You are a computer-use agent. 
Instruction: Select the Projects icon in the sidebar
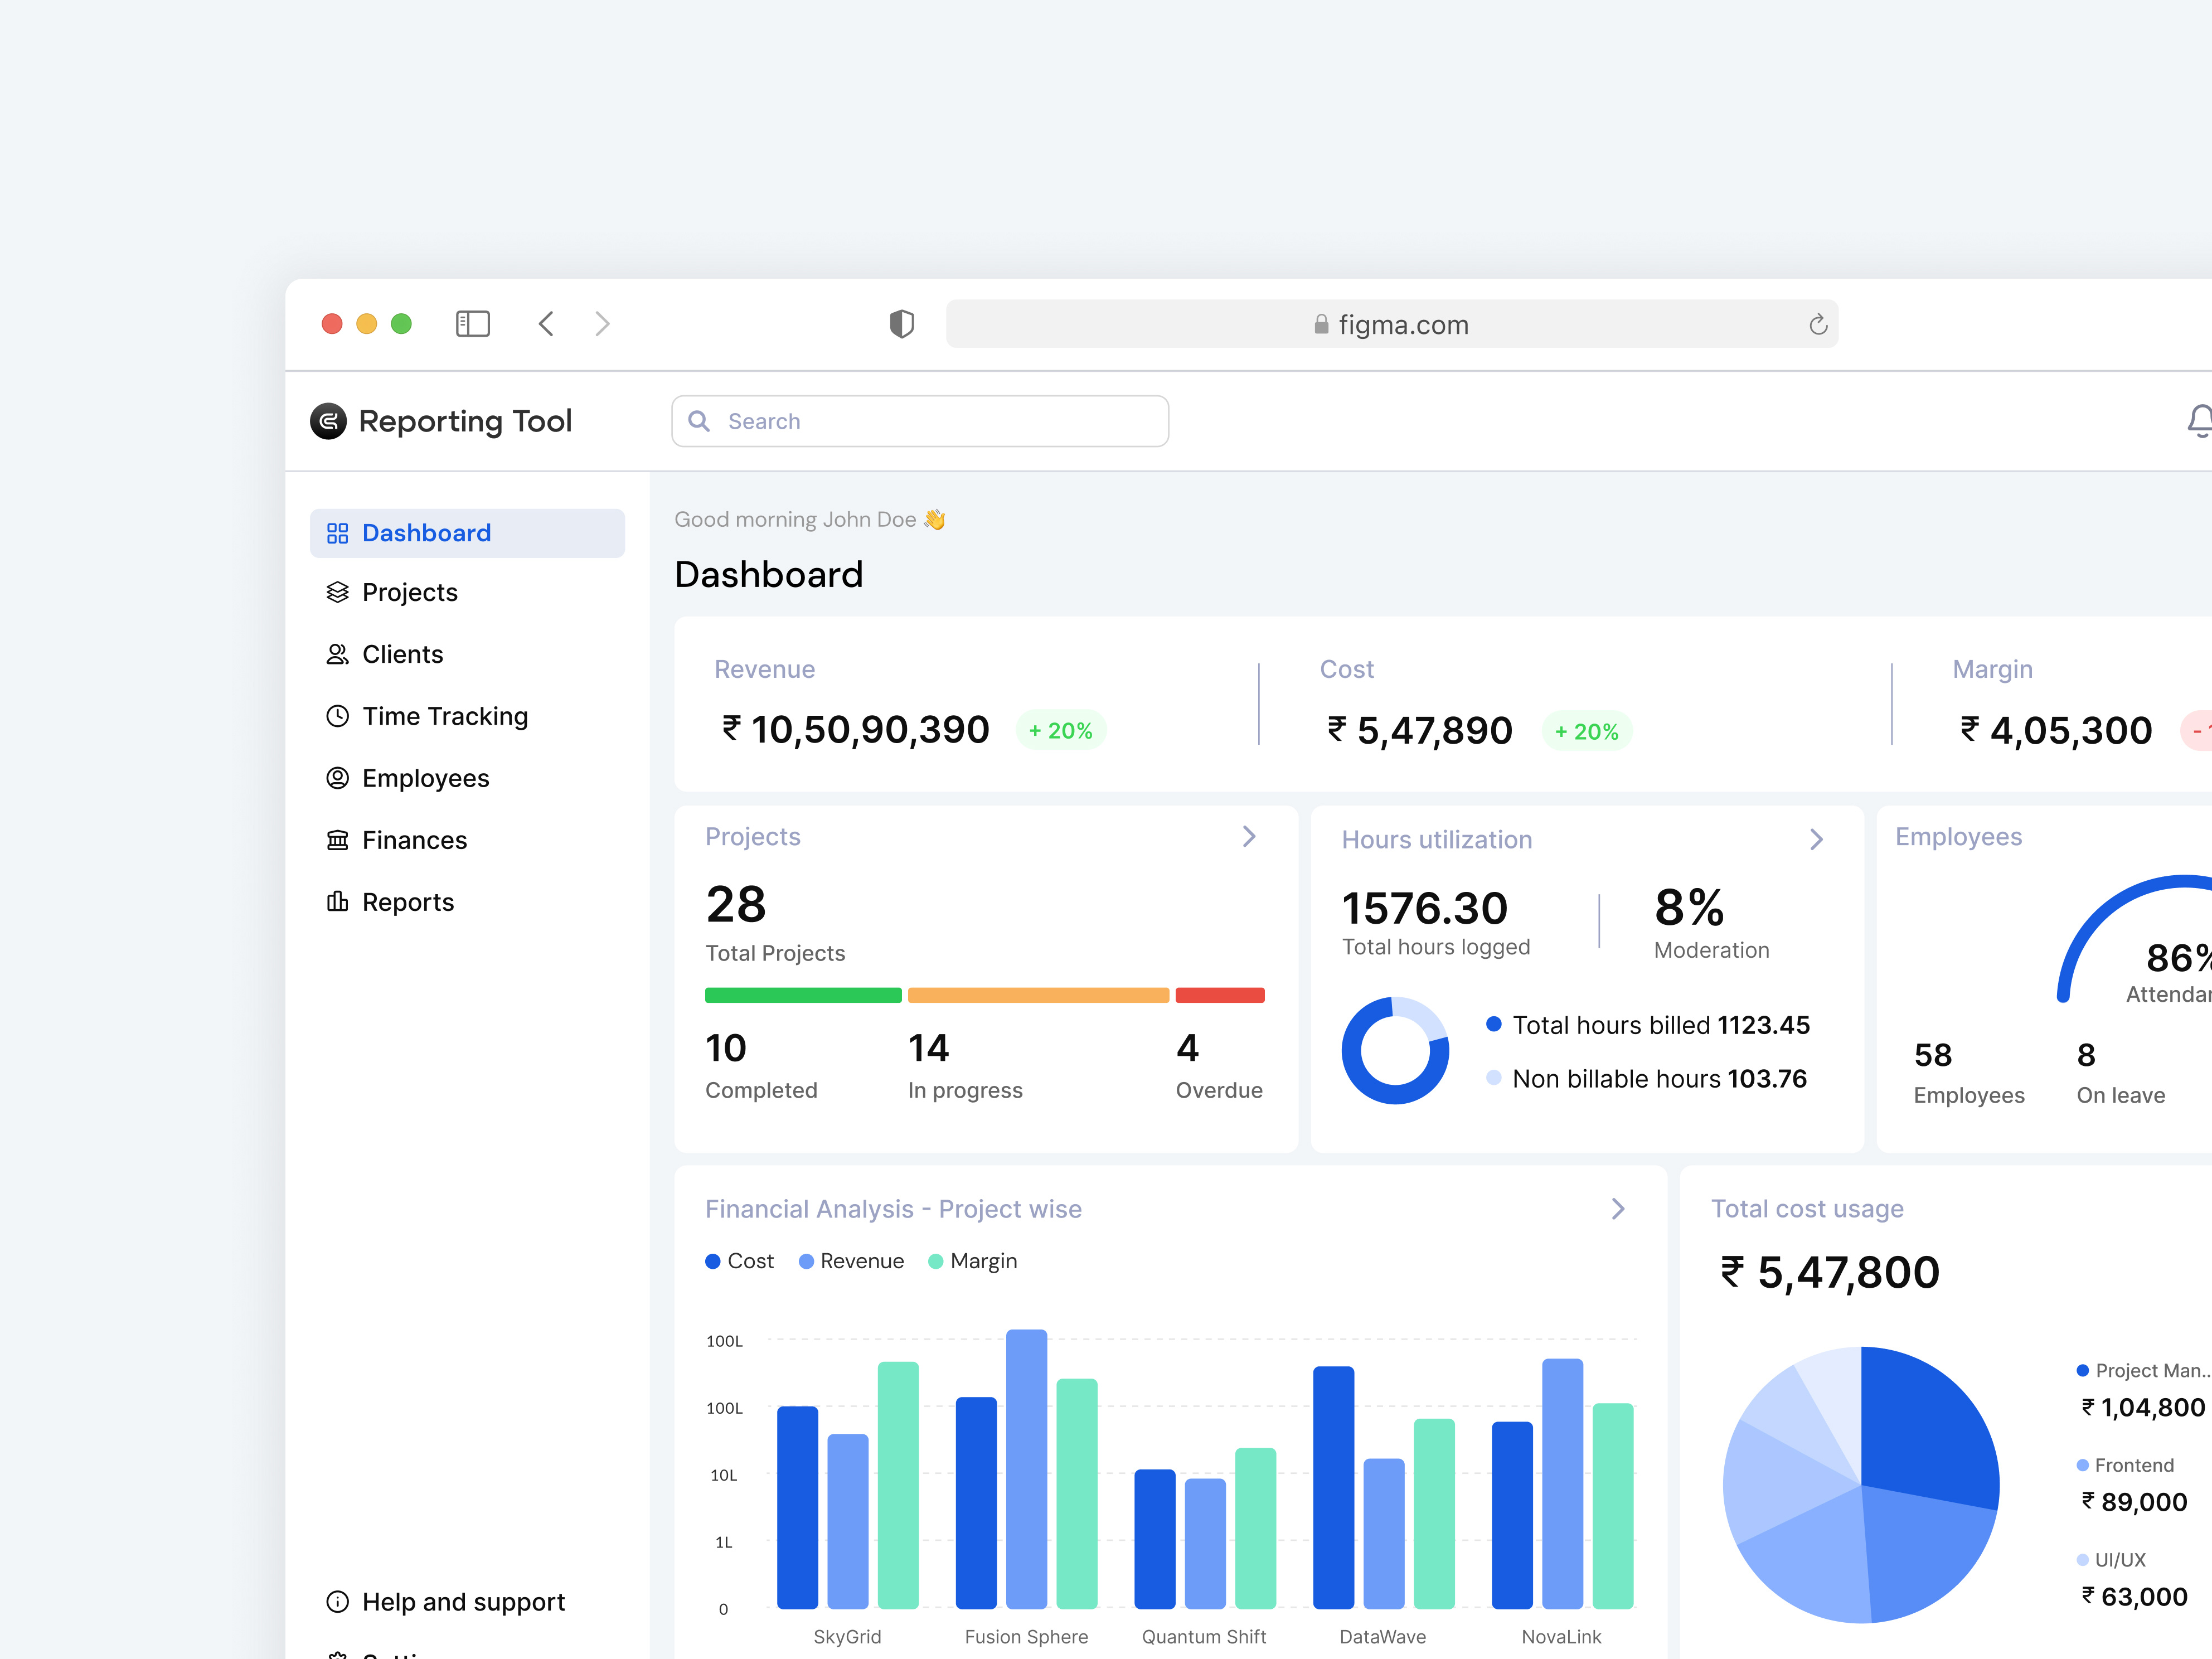click(x=338, y=592)
